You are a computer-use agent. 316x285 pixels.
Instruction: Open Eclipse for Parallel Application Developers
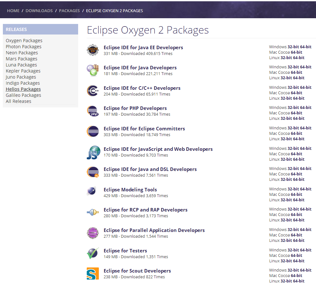point(154,230)
